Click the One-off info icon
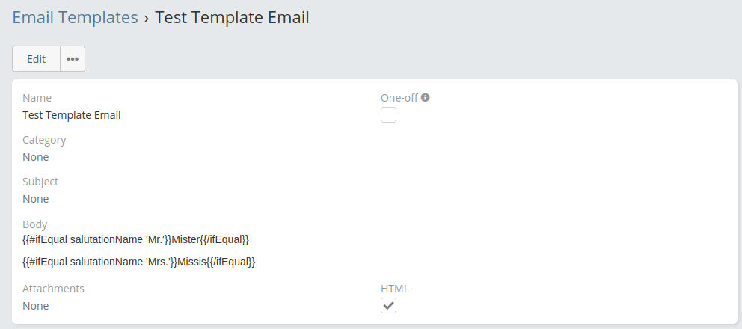This screenshot has height=329, width=742. [x=425, y=97]
